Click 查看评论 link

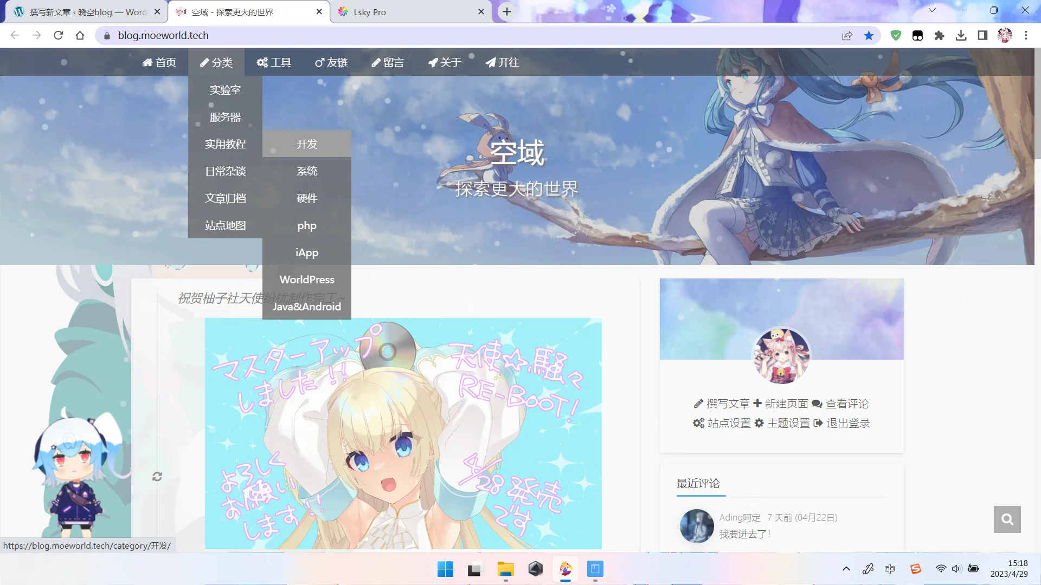840,404
